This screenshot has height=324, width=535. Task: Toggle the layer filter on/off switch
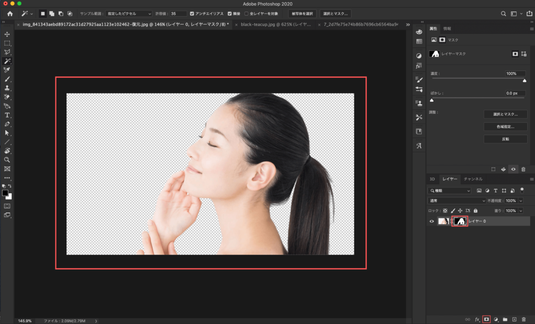pyautogui.click(x=522, y=190)
